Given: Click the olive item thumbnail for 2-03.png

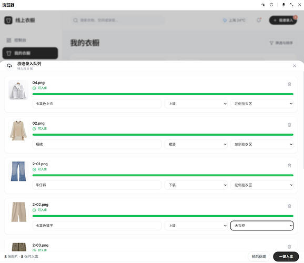Looking at the screenshot, I should pos(19,247).
